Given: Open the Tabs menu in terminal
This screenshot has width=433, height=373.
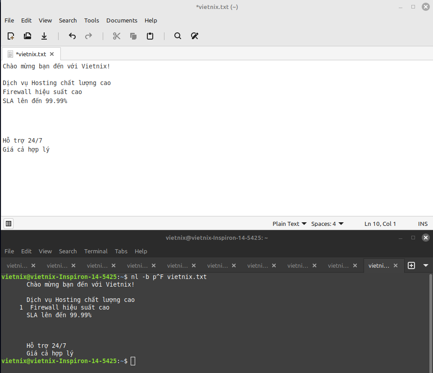Looking at the screenshot, I should point(121,251).
